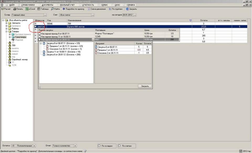Toggle the По счетам checkbox
The width and height of the screenshot is (252, 153).
click(x=119, y=146)
